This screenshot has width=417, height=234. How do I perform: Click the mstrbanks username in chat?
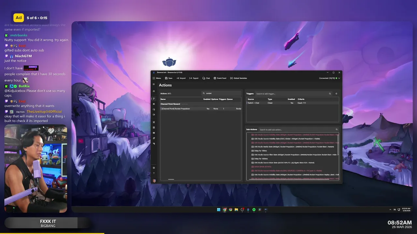pyautogui.click(x=19, y=35)
